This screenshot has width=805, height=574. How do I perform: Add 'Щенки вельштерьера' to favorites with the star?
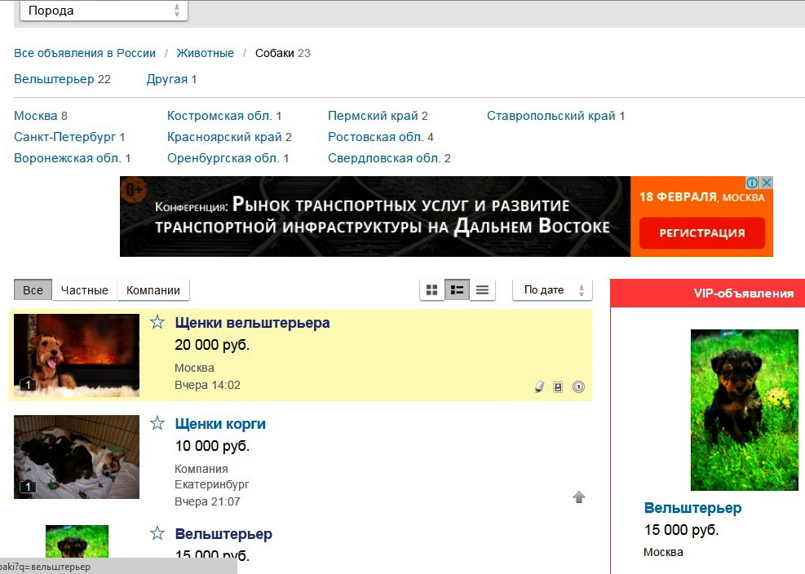157,323
